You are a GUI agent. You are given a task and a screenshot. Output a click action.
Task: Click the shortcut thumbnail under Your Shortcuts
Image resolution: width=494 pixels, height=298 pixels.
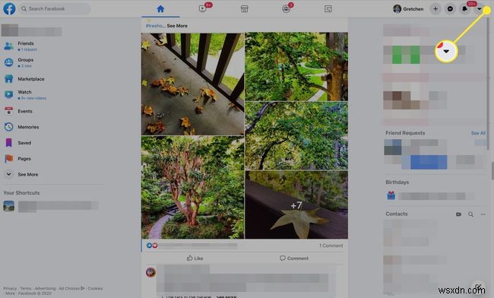click(x=9, y=206)
